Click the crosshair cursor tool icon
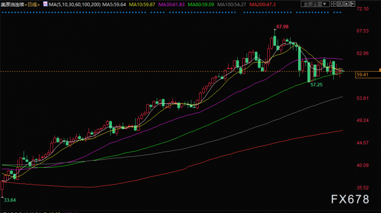 coord(334,4)
